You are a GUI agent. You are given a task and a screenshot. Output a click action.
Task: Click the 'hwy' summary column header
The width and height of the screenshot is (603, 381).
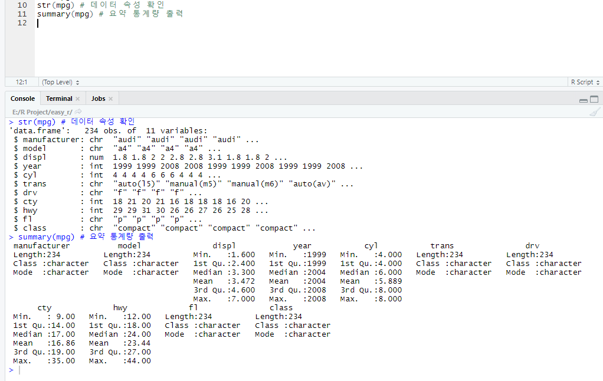[120, 307]
